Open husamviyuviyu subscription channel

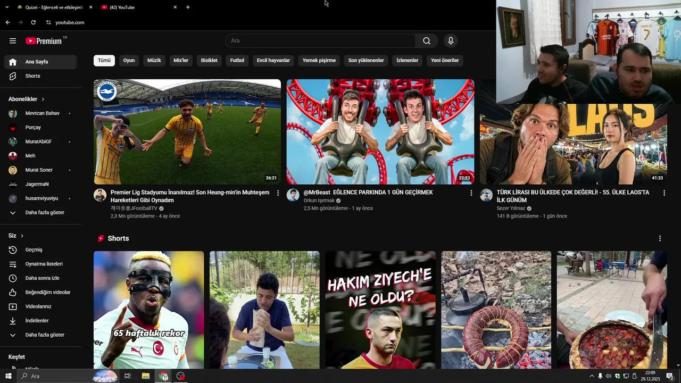[40, 198]
